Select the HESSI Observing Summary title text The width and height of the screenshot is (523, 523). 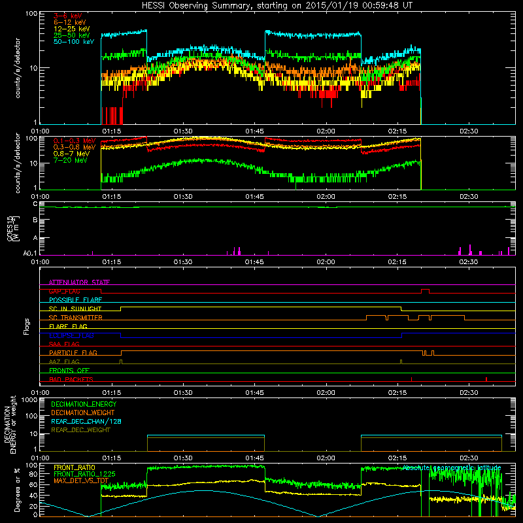tap(277, 6)
